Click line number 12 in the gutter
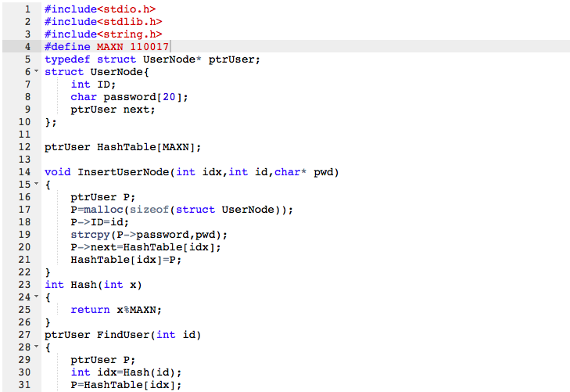The width and height of the screenshot is (570, 392). pyautogui.click(x=24, y=147)
